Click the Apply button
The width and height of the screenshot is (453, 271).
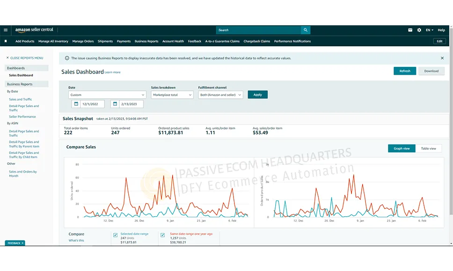point(258,95)
